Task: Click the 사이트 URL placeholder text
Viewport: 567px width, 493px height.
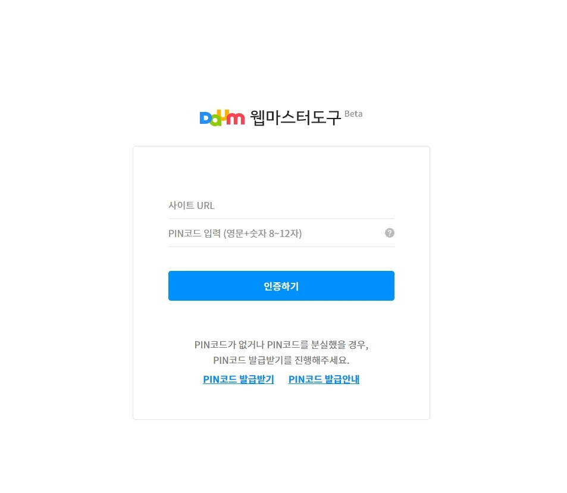Action: click(192, 205)
